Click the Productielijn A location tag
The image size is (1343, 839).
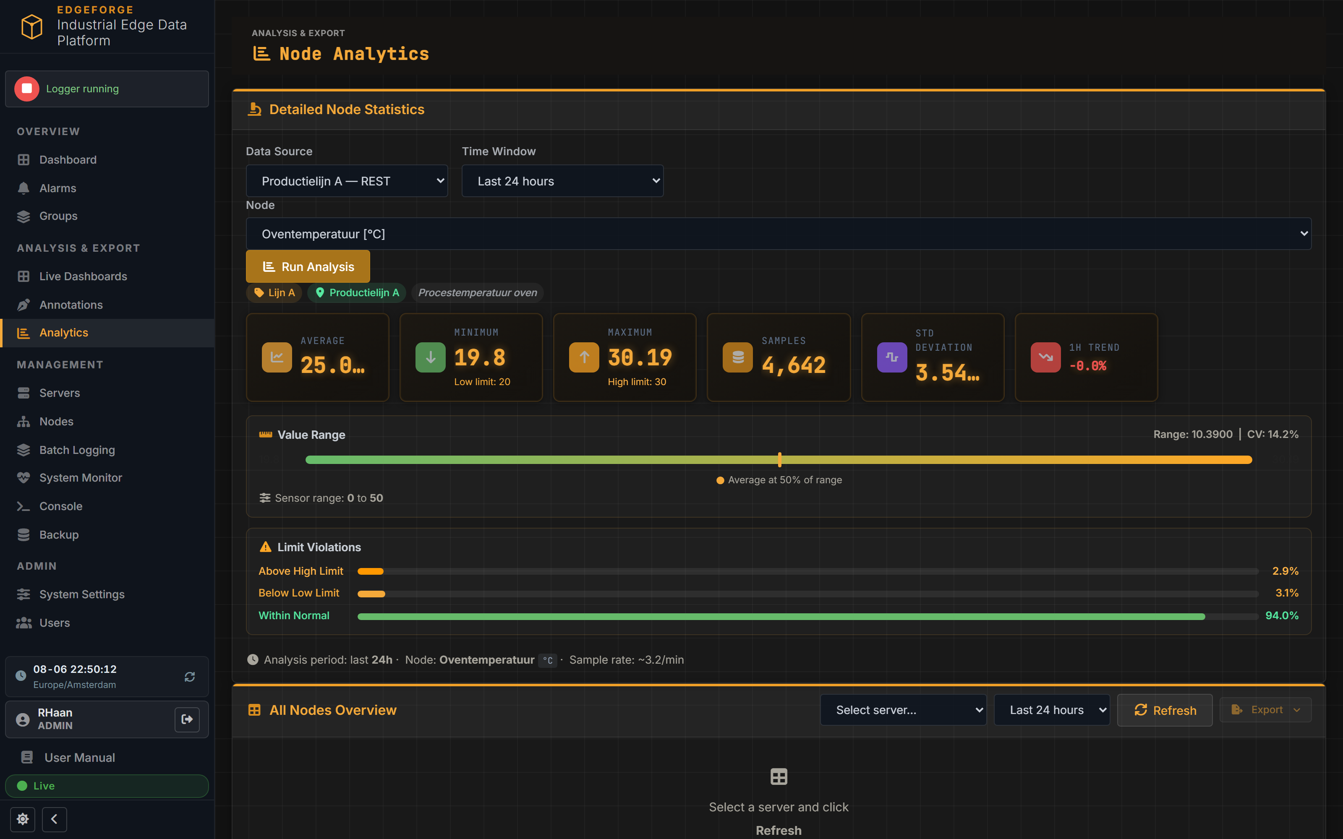[x=357, y=292]
